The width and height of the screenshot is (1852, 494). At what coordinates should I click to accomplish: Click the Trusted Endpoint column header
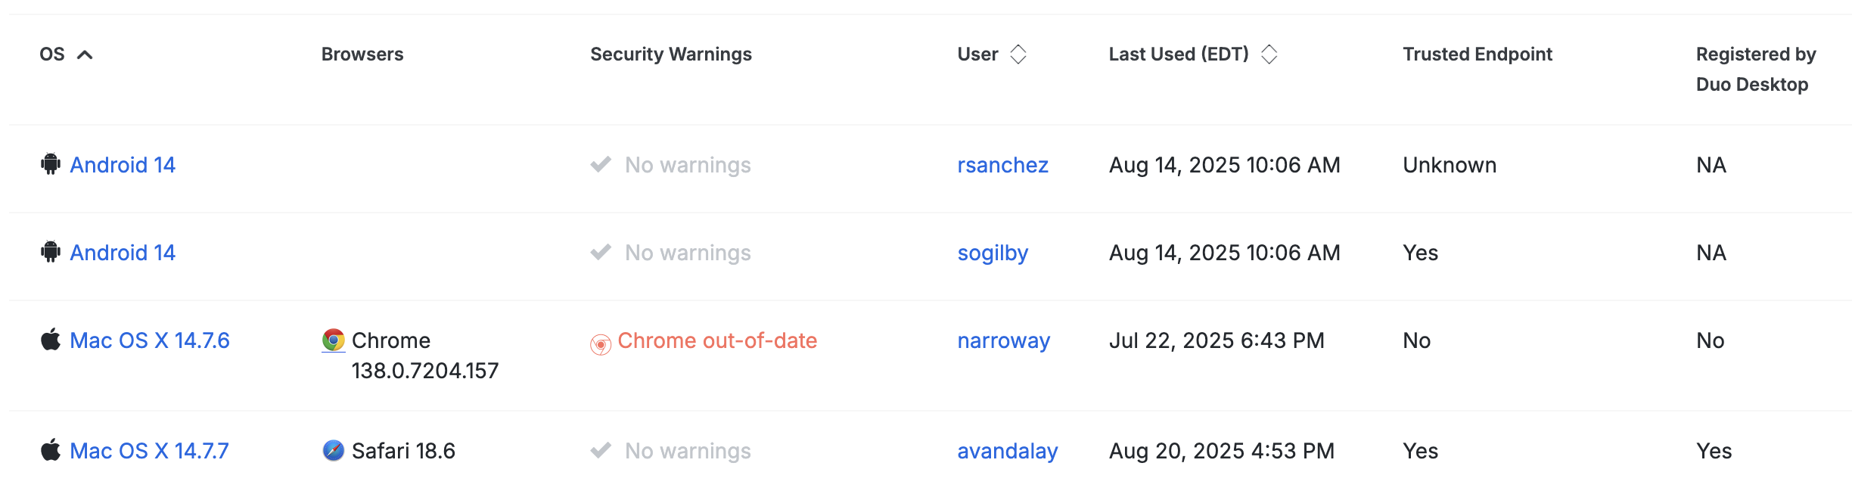pyautogui.click(x=1477, y=54)
